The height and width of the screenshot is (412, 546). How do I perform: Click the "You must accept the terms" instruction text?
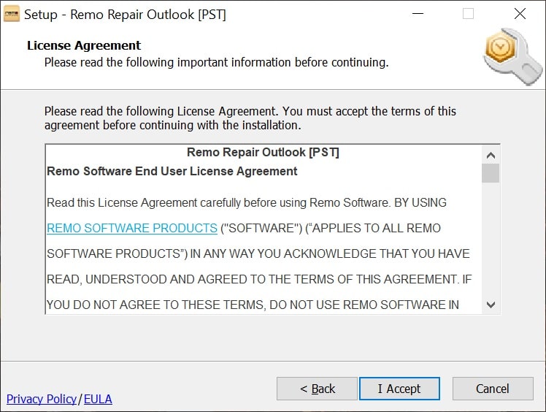[250, 118]
